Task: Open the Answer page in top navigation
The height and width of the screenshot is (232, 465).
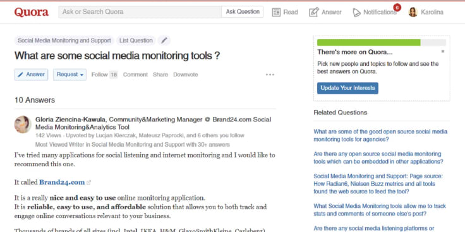Action: [x=325, y=12]
